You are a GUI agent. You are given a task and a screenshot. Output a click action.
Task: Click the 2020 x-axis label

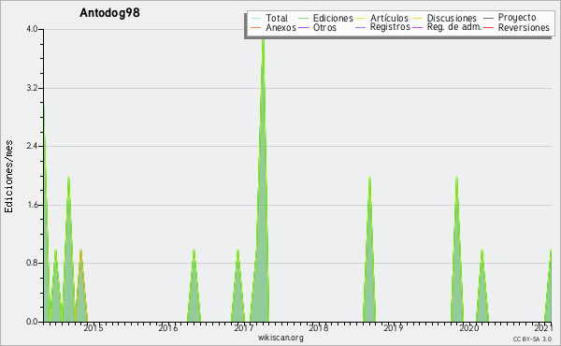click(x=468, y=328)
